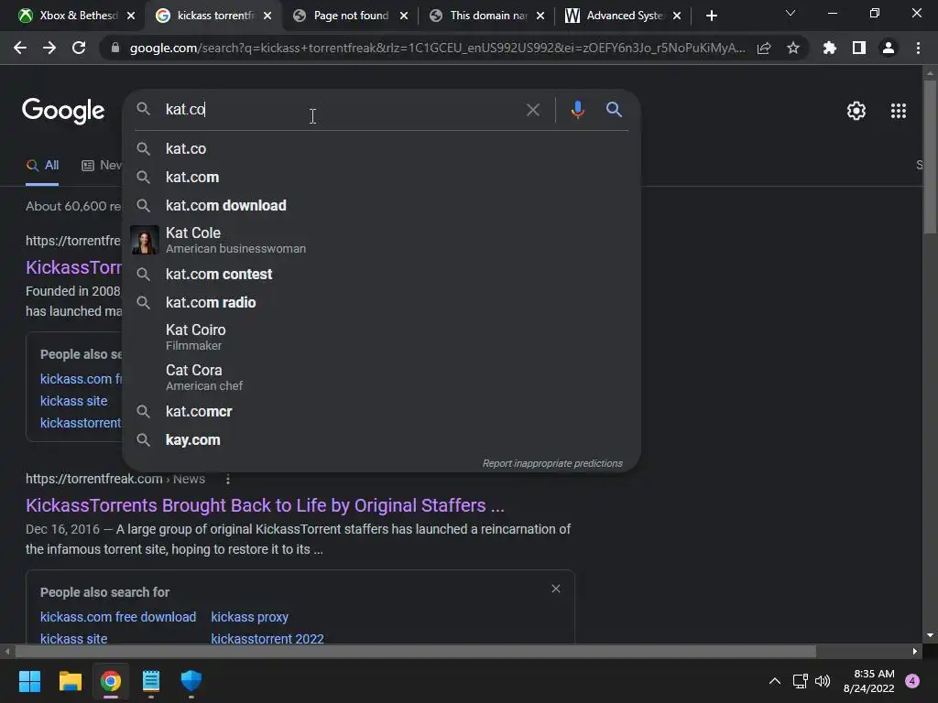Open the network status tray icon

801,681
